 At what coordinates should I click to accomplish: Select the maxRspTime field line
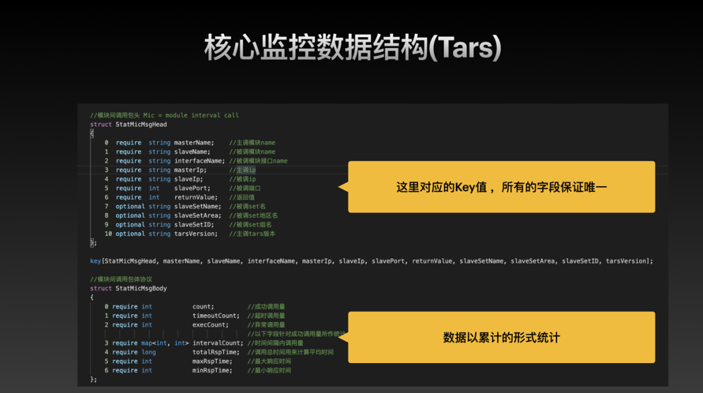pyautogui.click(x=198, y=361)
